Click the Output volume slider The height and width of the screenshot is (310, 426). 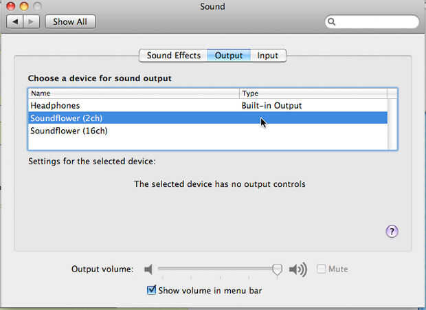click(217, 269)
